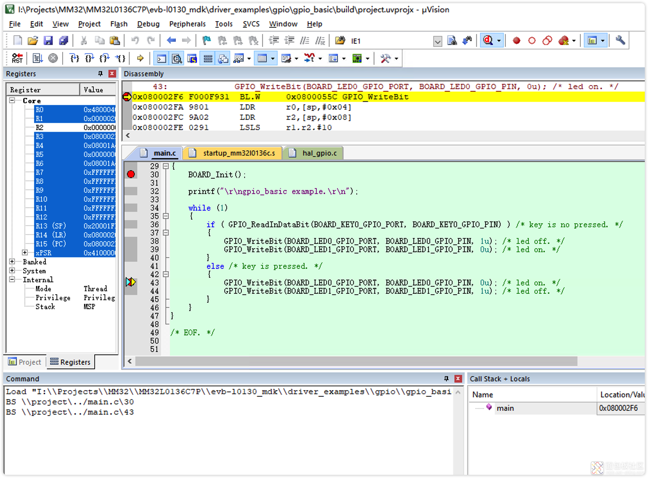648x478 pixels.
Task: Collapse the Internal register group
Action: [x=12, y=280]
